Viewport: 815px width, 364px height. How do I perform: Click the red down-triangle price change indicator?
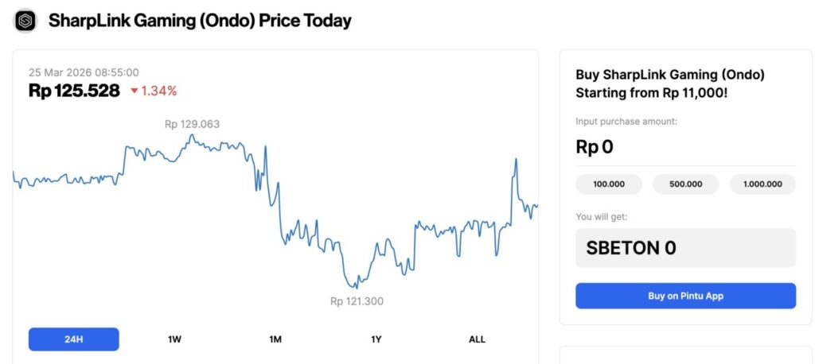point(134,91)
